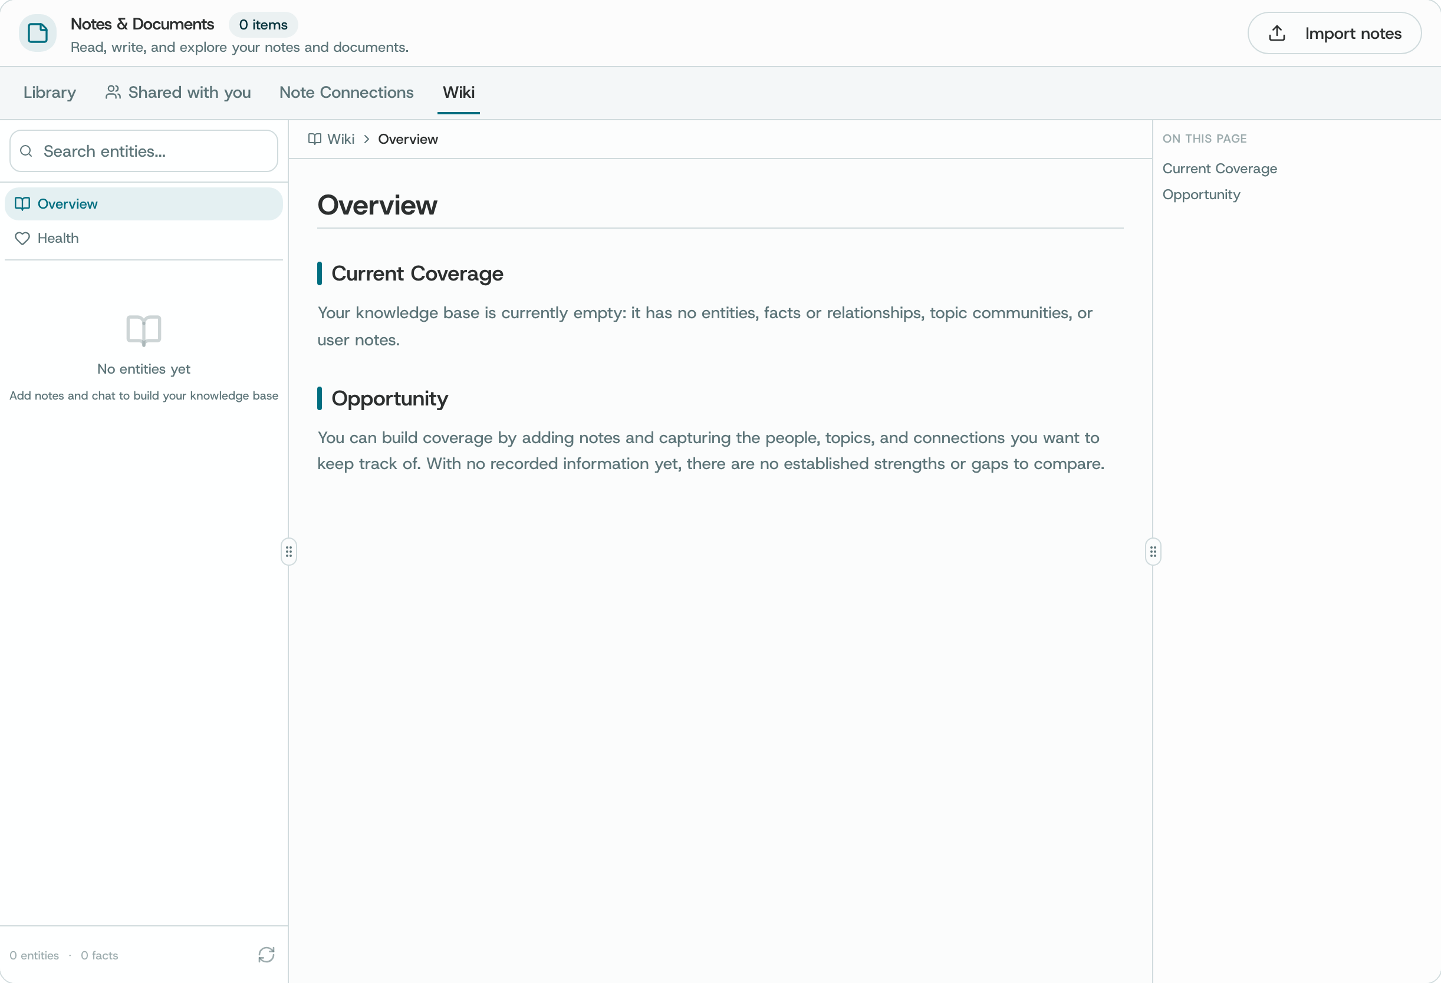Click the 0 facts status text
The height and width of the screenshot is (983, 1441).
[x=99, y=955]
